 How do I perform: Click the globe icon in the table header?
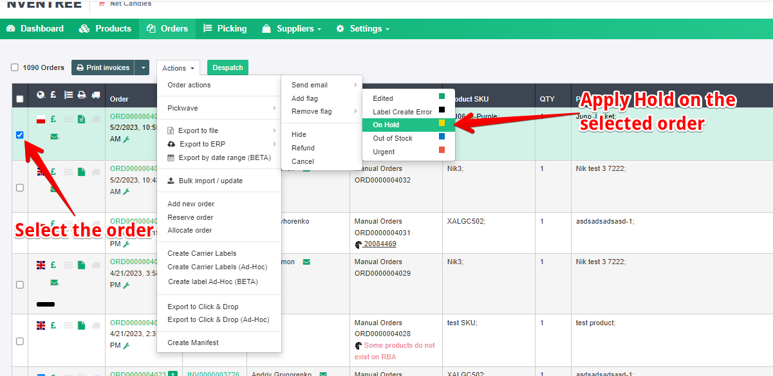(41, 95)
